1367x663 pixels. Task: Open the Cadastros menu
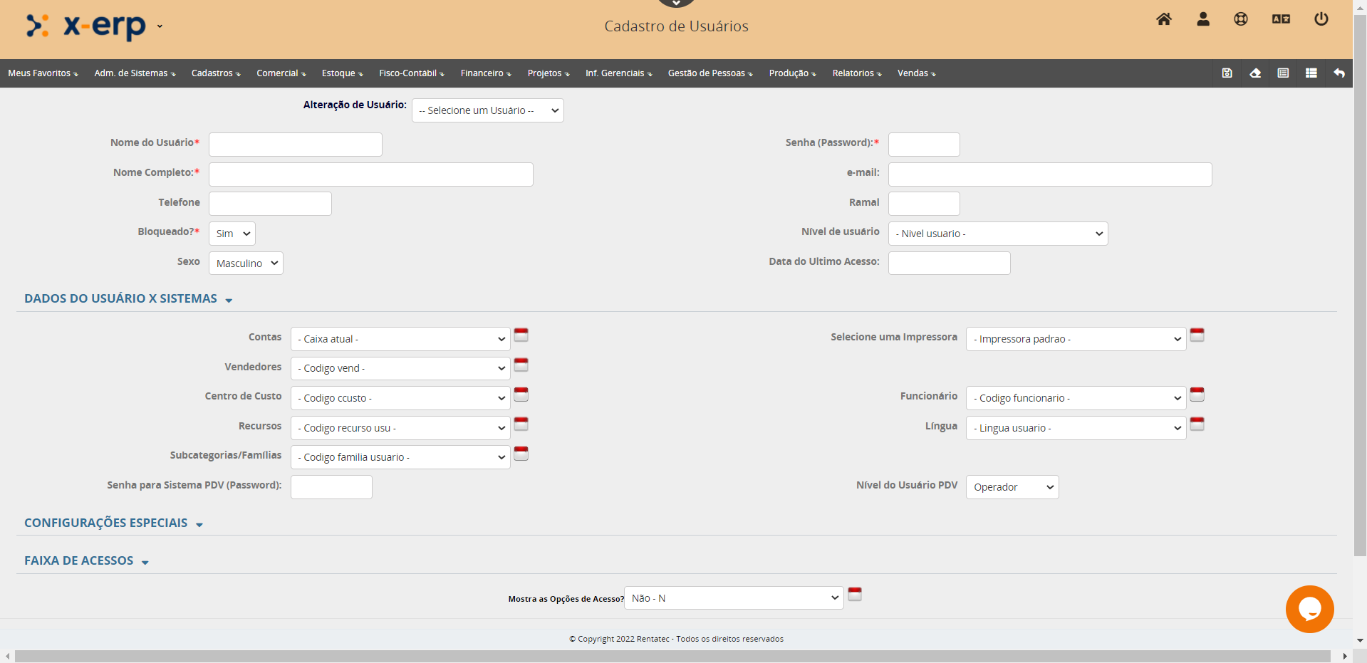click(215, 73)
